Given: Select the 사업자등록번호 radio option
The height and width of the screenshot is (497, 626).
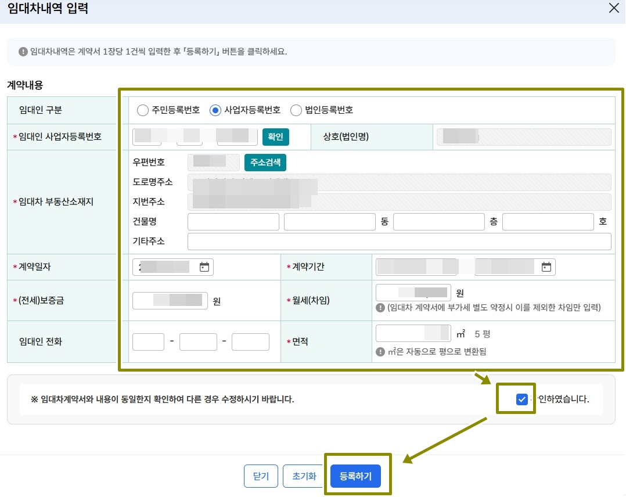Looking at the screenshot, I should (215, 110).
